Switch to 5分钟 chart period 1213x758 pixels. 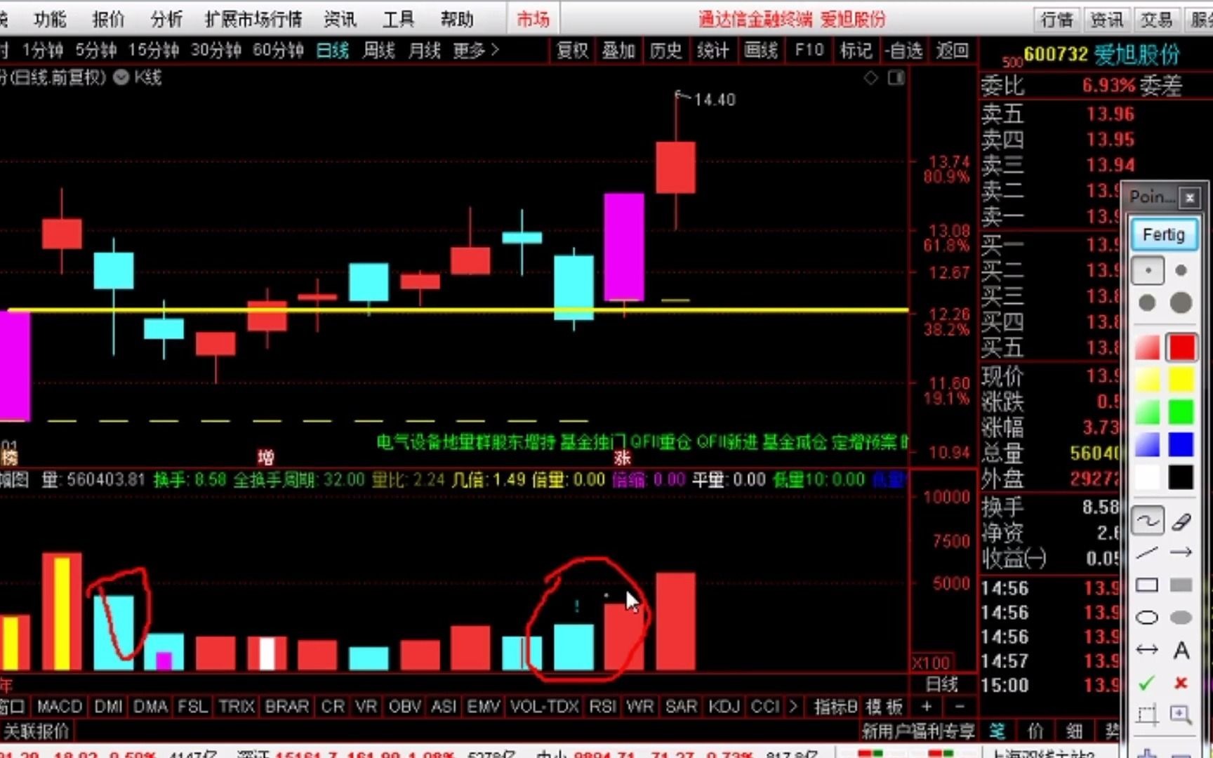click(95, 51)
